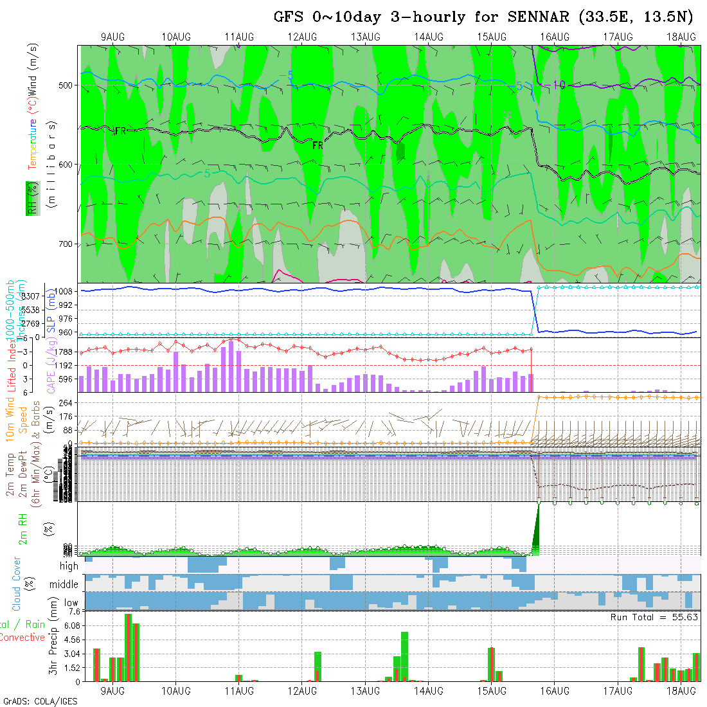Click the CAPE (J/kg) axis title
The image size is (707, 707).
tap(51, 365)
